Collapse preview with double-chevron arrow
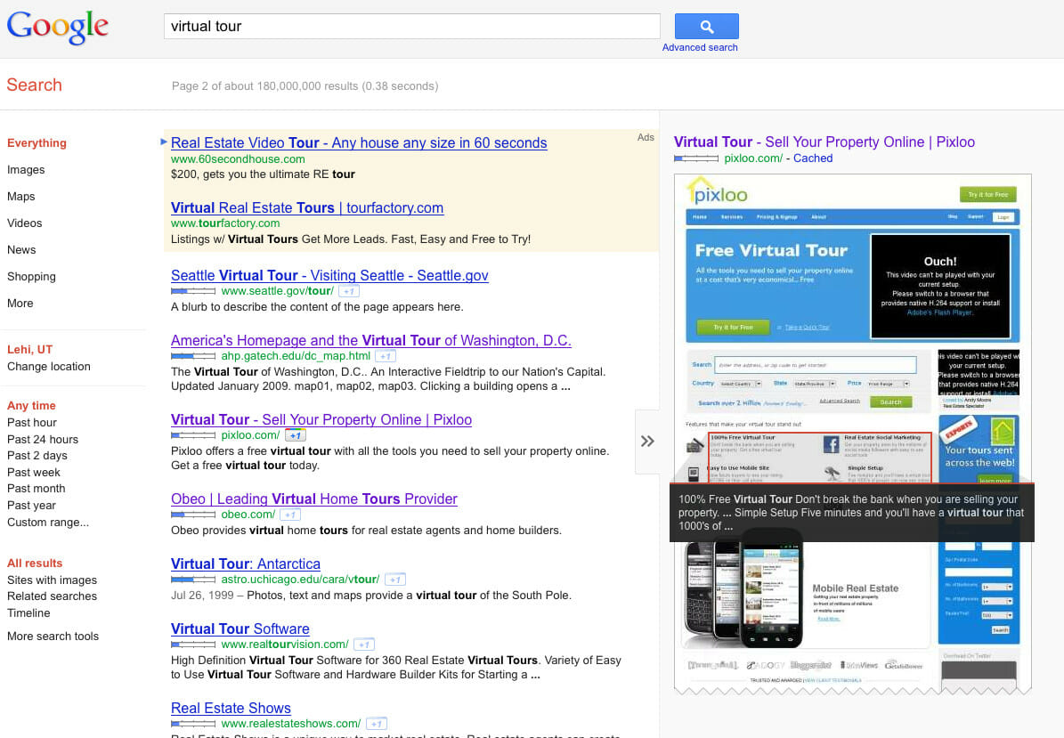 pyautogui.click(x=647, y=442)
